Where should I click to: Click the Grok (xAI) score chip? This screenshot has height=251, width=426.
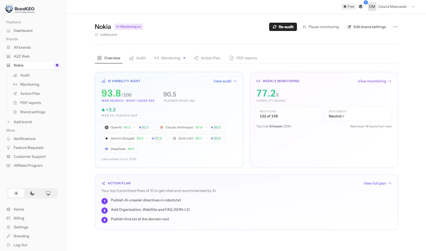pyautogui.click(x=197, y=139)
